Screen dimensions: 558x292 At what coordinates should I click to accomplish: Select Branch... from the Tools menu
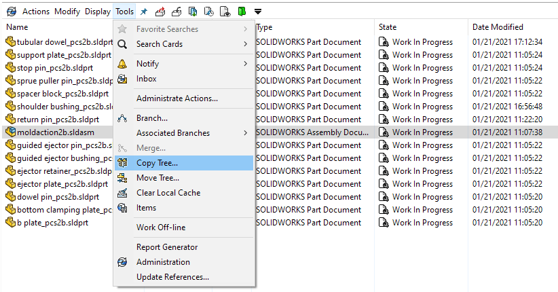[x=184, y=118]
